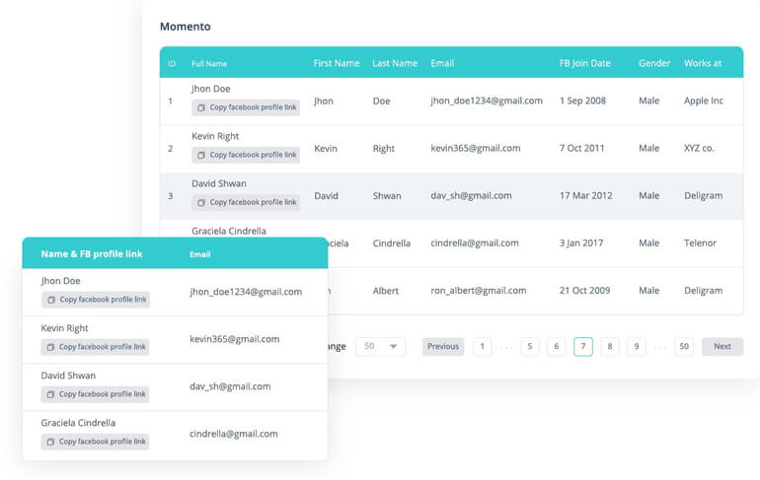Viewport: 760px width, 480px height.
Task: Click copy icon in Kevin Right's main table row
Action: tap(200, 155)
